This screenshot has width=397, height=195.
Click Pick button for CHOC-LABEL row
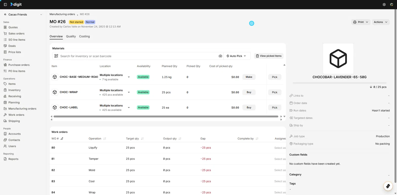275,108
